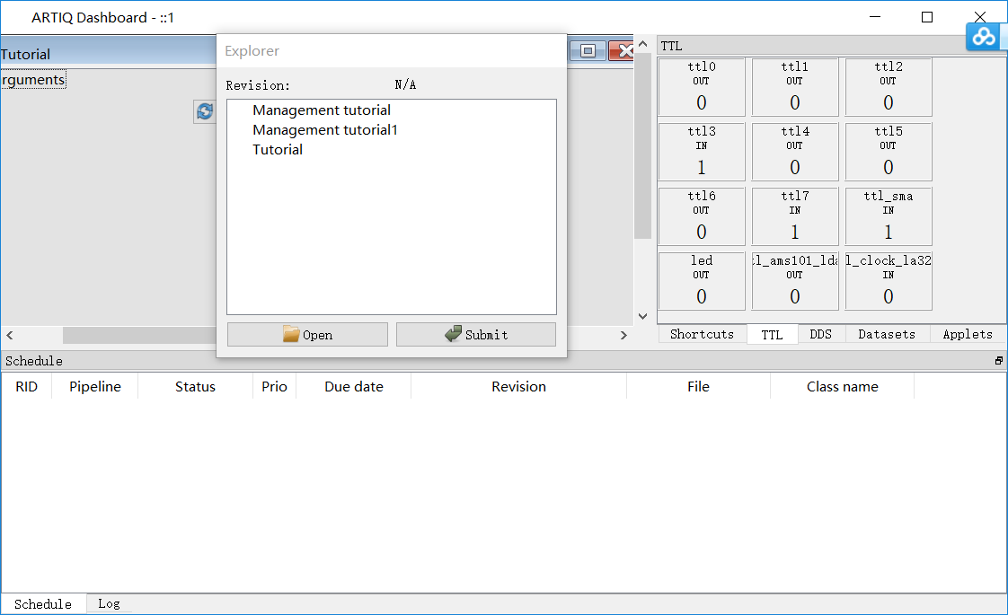Click the vertical scrollbar up arrow
The image size is (1008, 615).
pos(642,44)
